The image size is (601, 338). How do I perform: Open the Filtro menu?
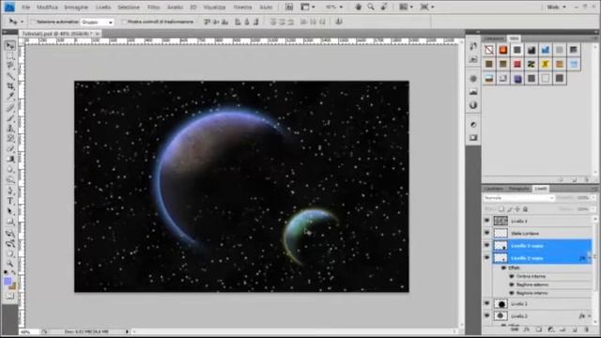153,8
